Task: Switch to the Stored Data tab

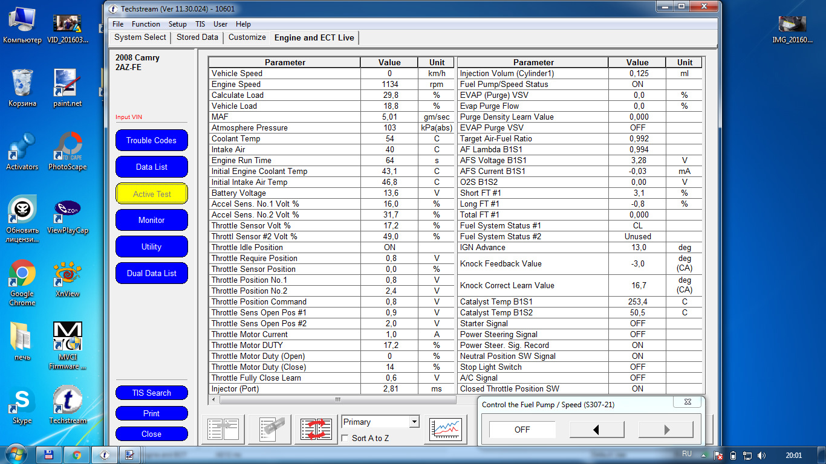Action: point(197,37)
